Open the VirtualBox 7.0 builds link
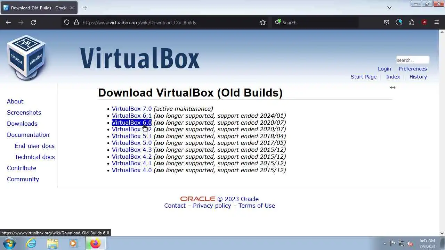The height and width of the screenshot is (250, 445). [x=132, y=109]
